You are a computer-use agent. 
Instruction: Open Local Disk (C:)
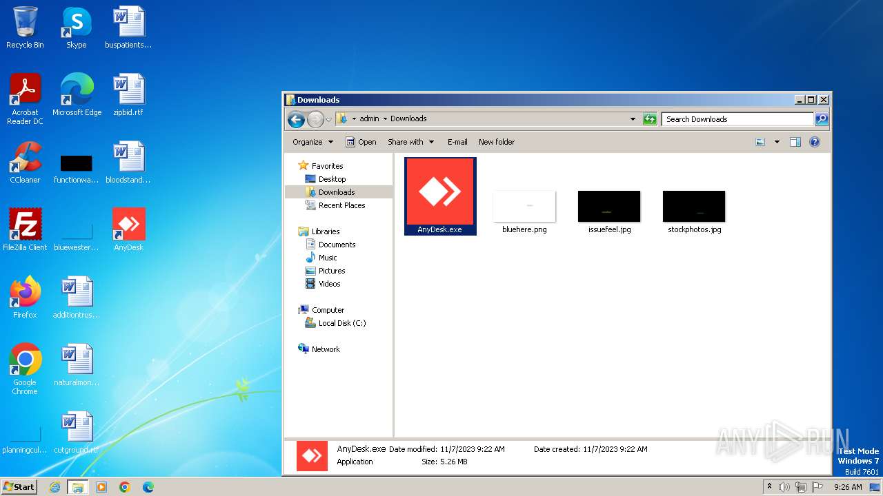[x=336, y=323]
